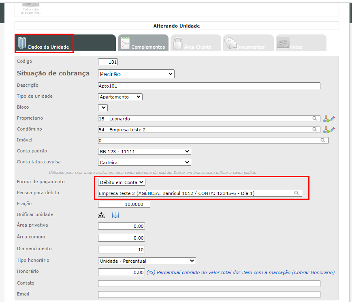Click the Imóvel input field
Screen dimensions: 352x302
(213, 141)
